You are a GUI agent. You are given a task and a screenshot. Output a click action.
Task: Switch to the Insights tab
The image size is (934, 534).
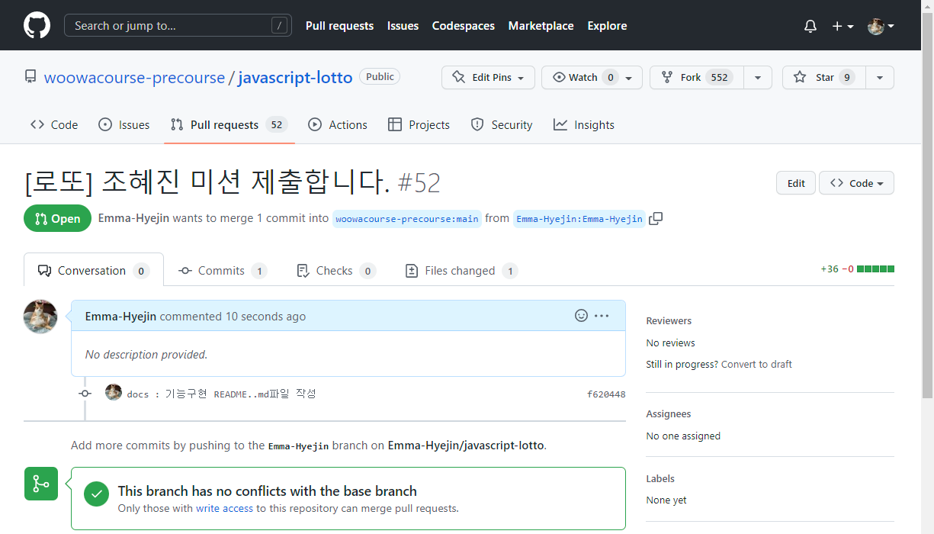tap(584, 124)
